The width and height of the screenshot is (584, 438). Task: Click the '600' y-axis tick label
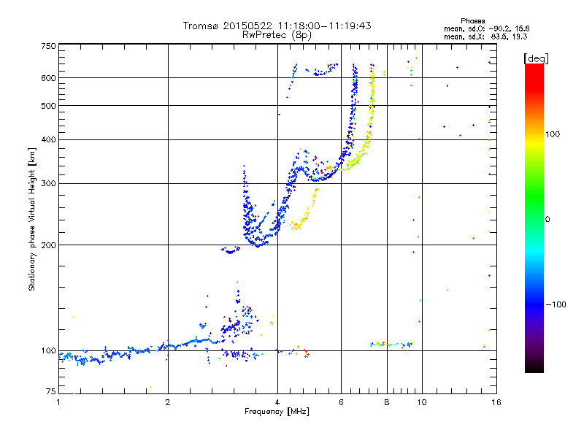click(48, 78)
